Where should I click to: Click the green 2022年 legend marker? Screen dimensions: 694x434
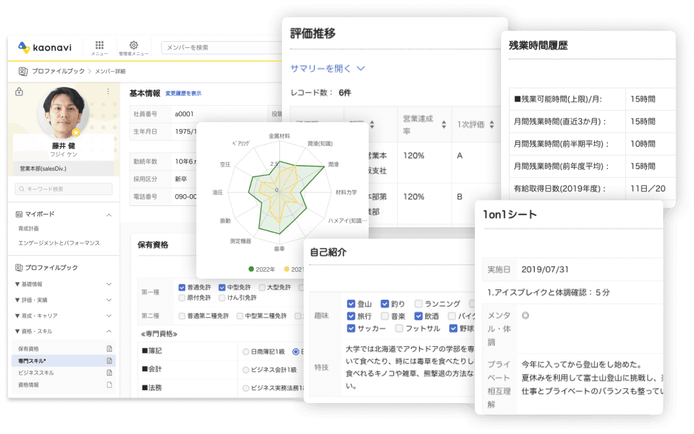point(251,269)
